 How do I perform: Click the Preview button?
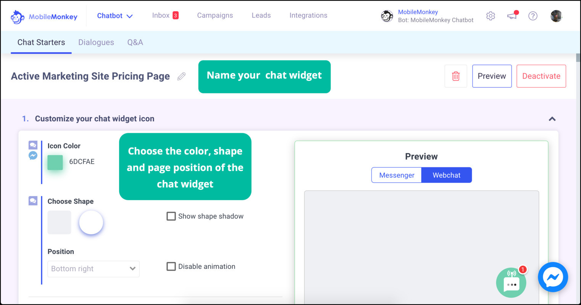click(x=492, y=76)
